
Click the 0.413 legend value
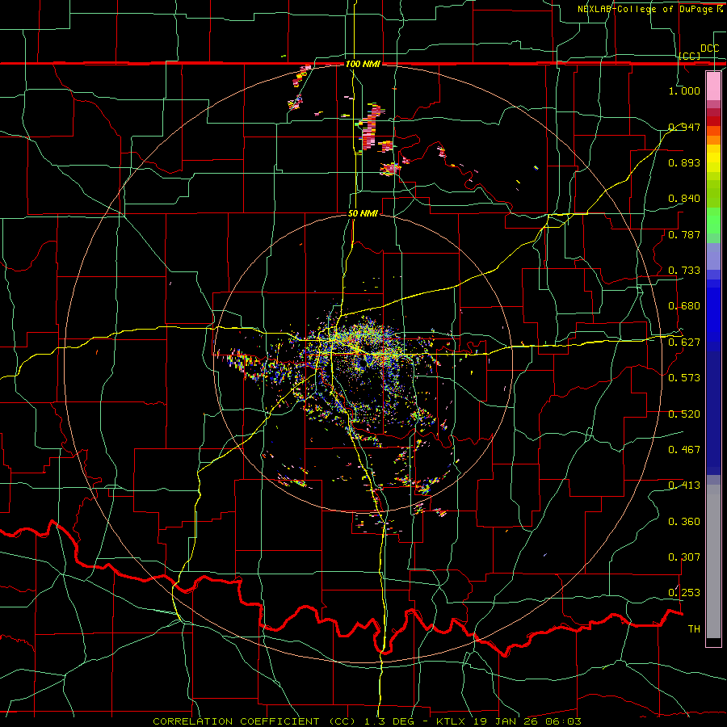[x=684, y=485]
